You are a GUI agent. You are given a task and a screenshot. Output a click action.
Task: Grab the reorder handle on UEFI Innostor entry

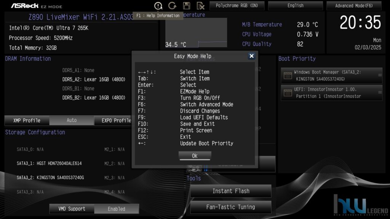[x=380, y=92]
